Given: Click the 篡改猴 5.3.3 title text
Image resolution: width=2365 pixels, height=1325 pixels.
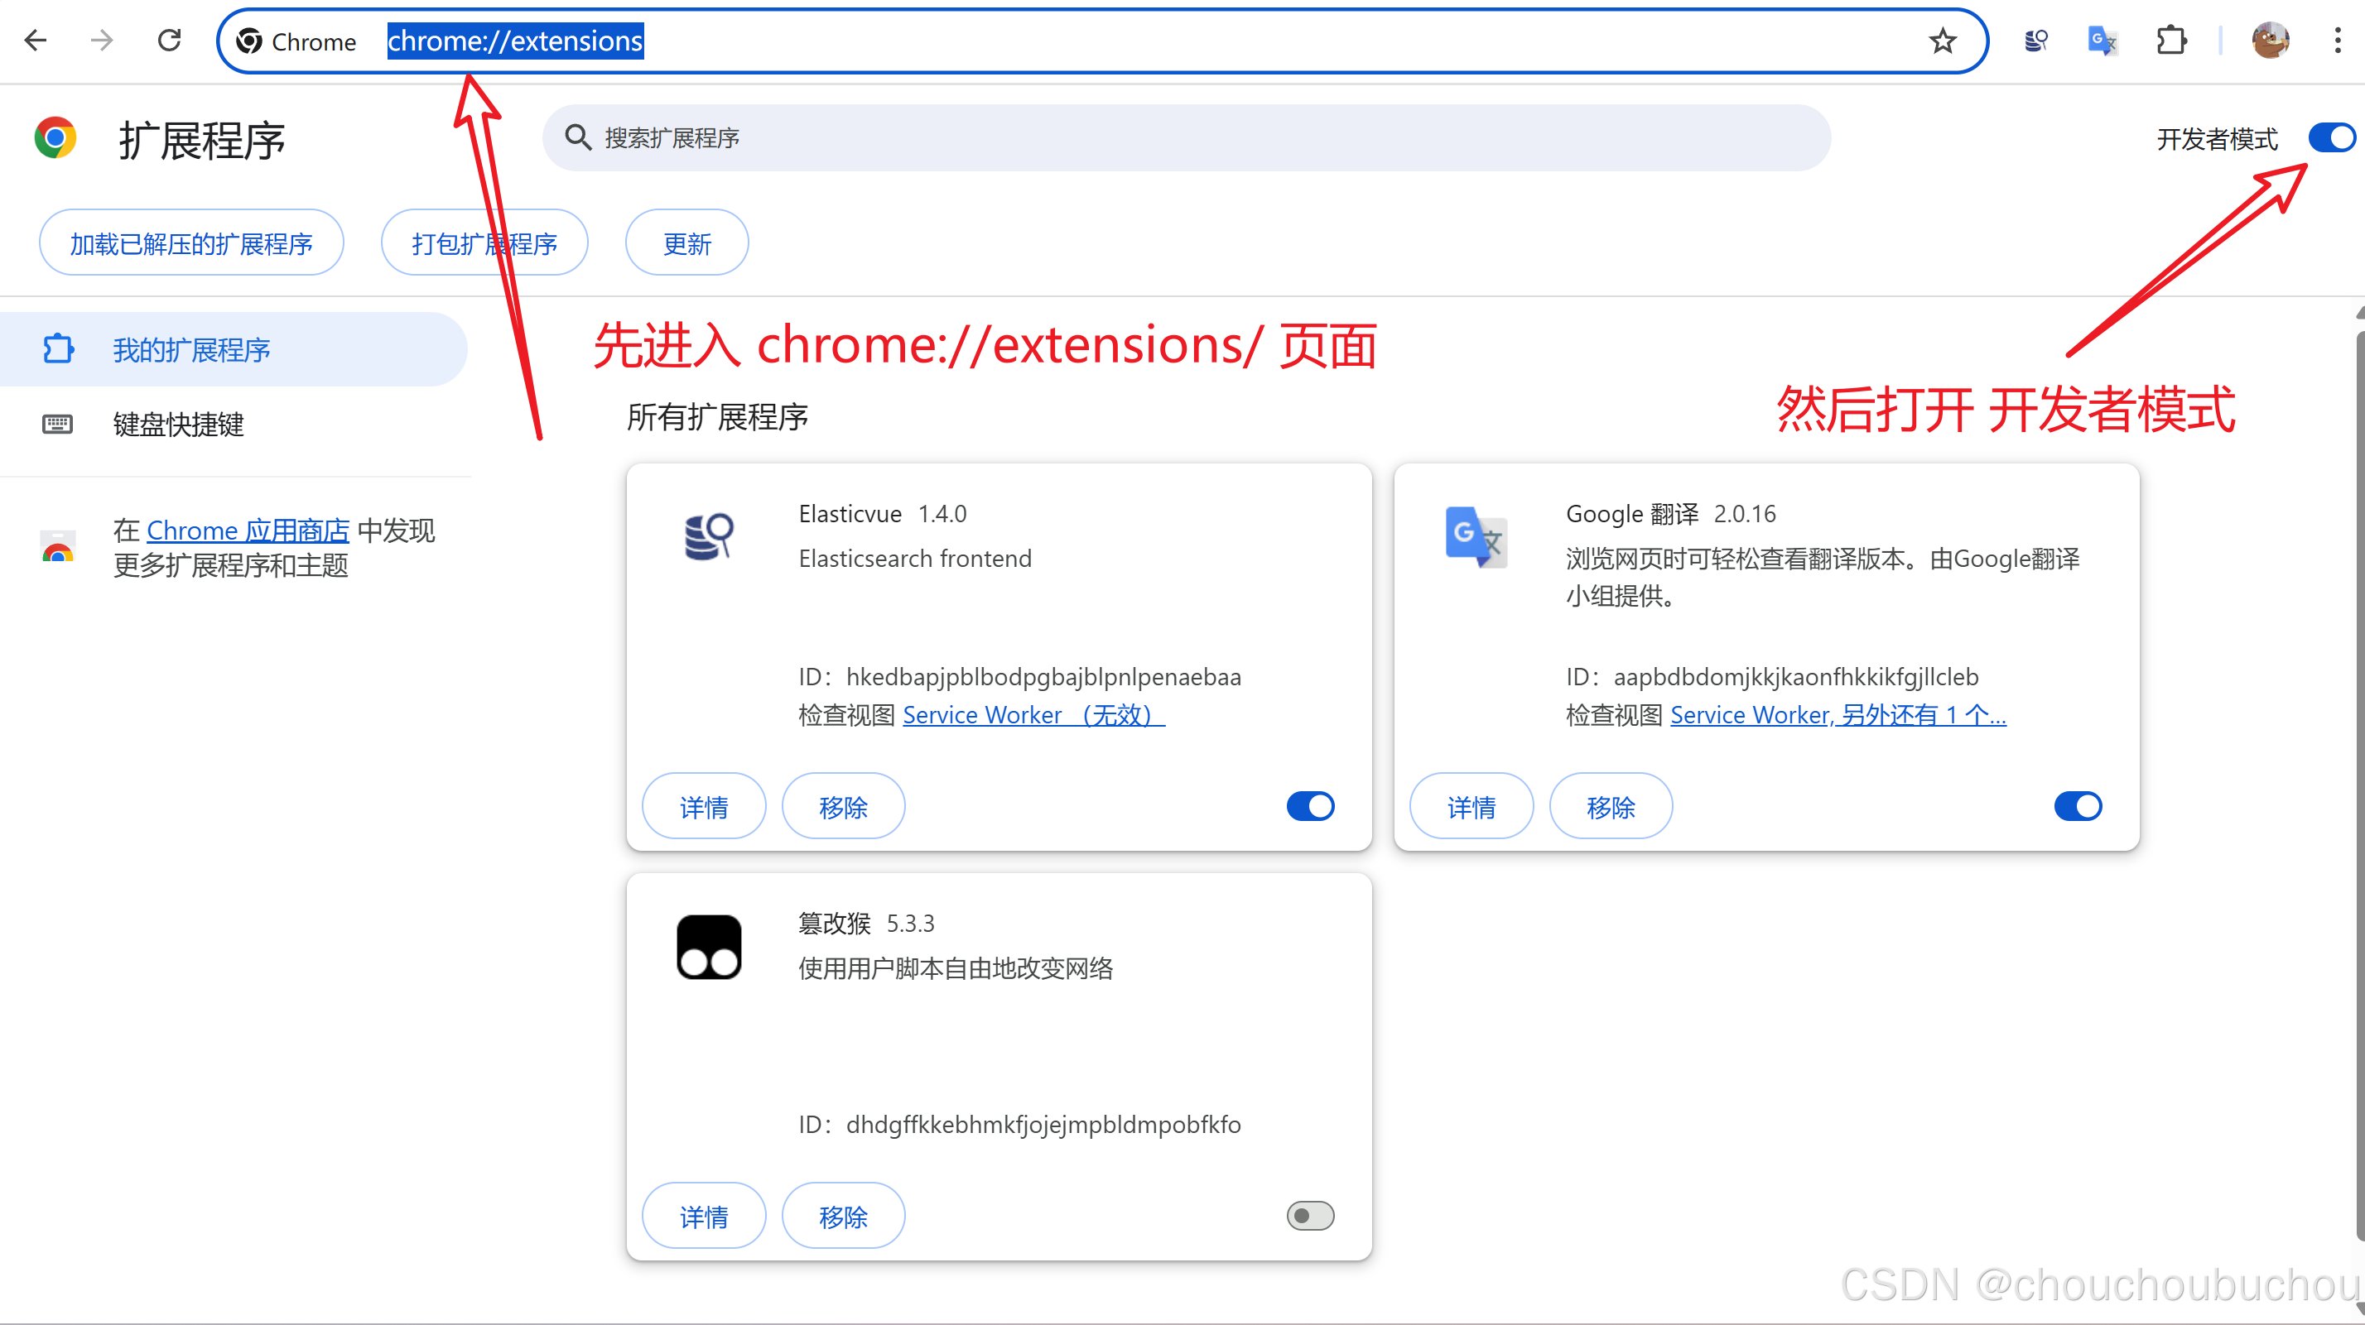Looking at the screenshot, I should pos(866,923).
